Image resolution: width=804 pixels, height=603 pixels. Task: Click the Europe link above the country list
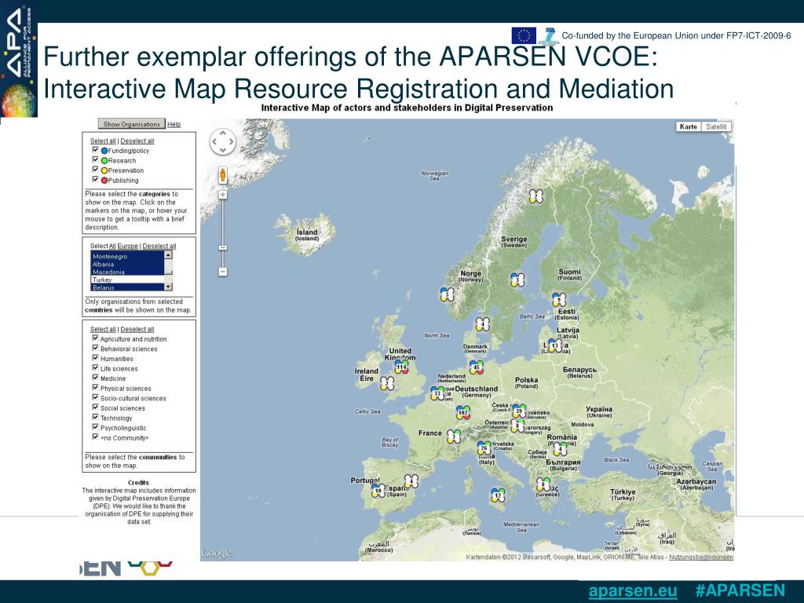coord(128,246)
